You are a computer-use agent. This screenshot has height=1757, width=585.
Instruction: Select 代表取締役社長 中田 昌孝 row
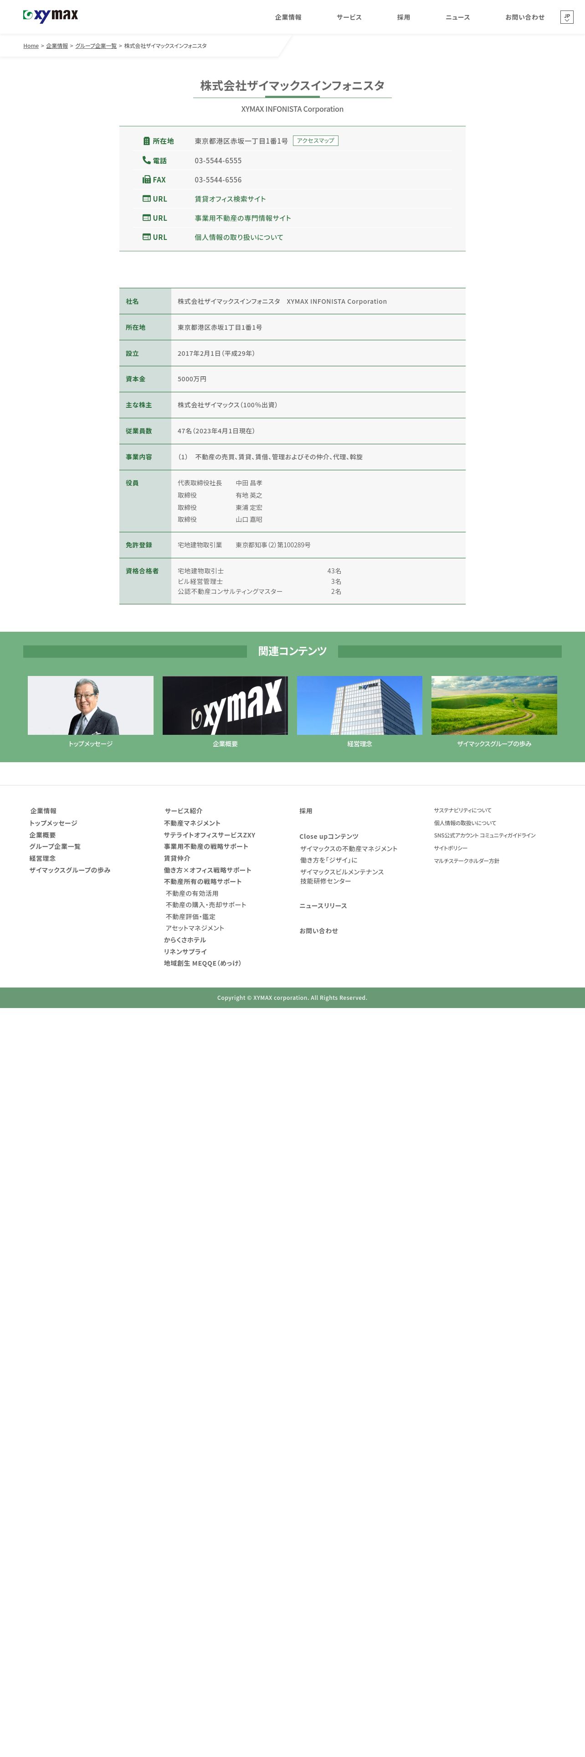220,483
